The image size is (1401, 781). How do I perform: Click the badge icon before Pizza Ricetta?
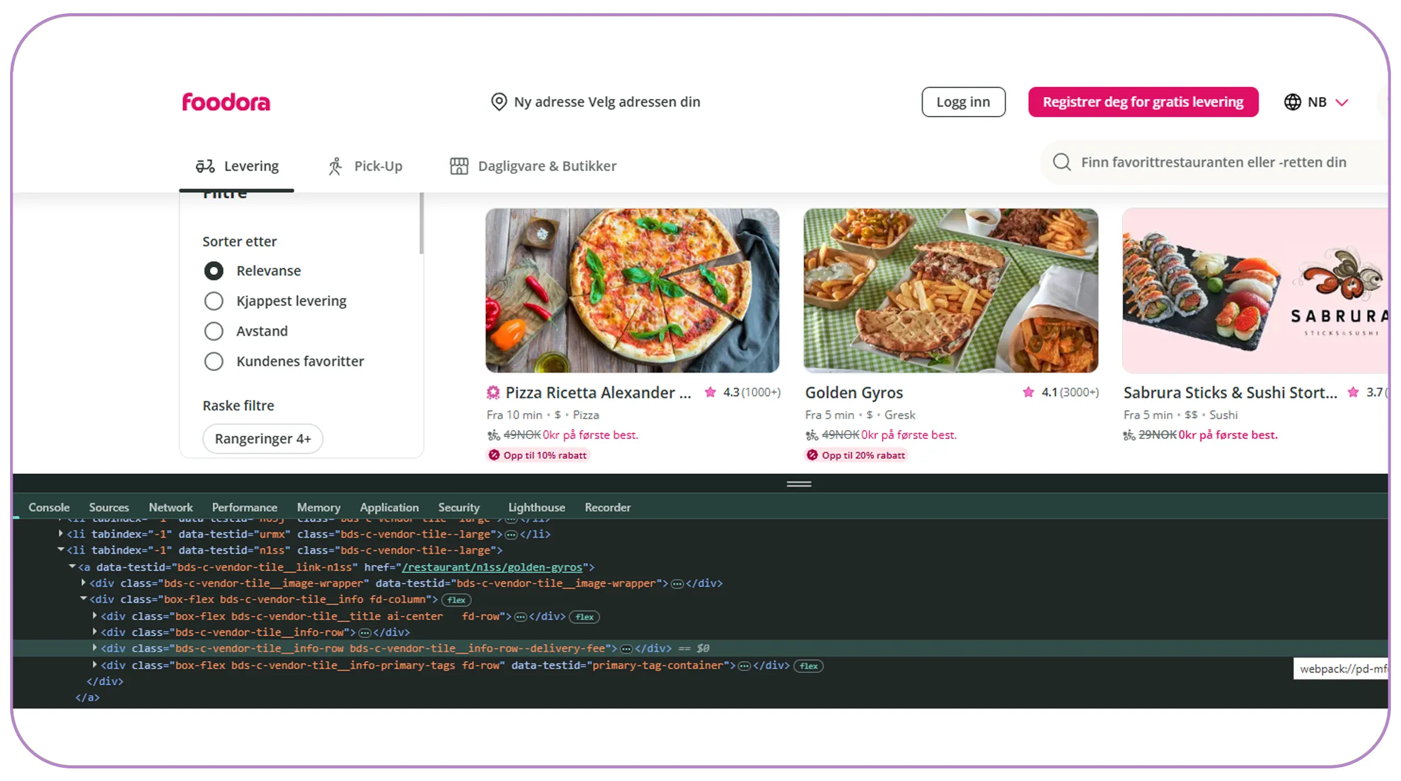(x=493, y=393)
